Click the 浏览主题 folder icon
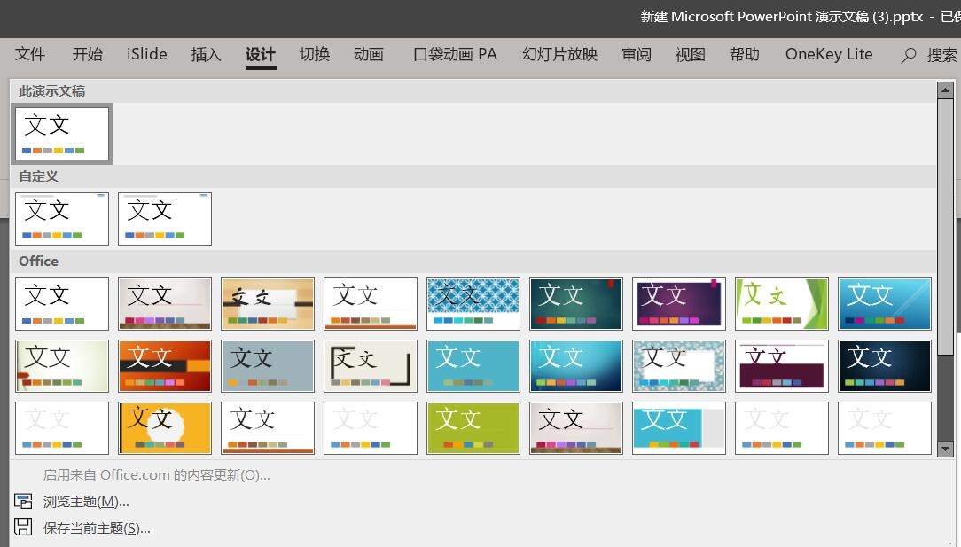Image resolution: width=961 pixels, height=547 pixels. 23,500
